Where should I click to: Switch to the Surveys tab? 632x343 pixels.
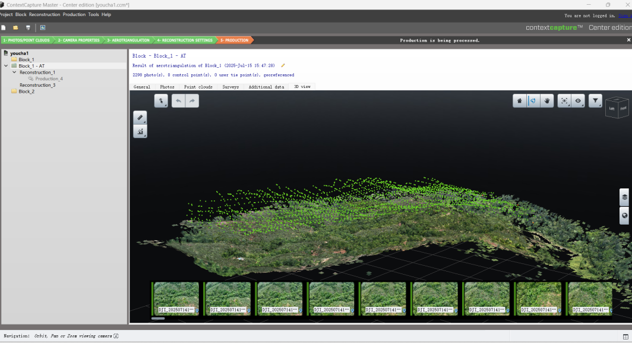click(x=230, y=87)
